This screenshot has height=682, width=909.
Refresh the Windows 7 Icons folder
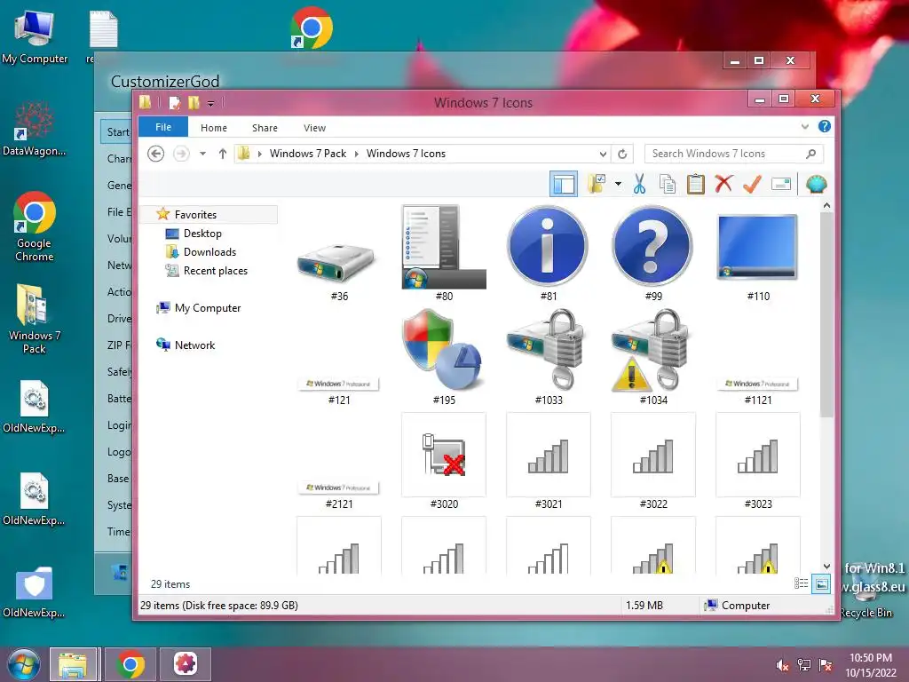[622, 154]
